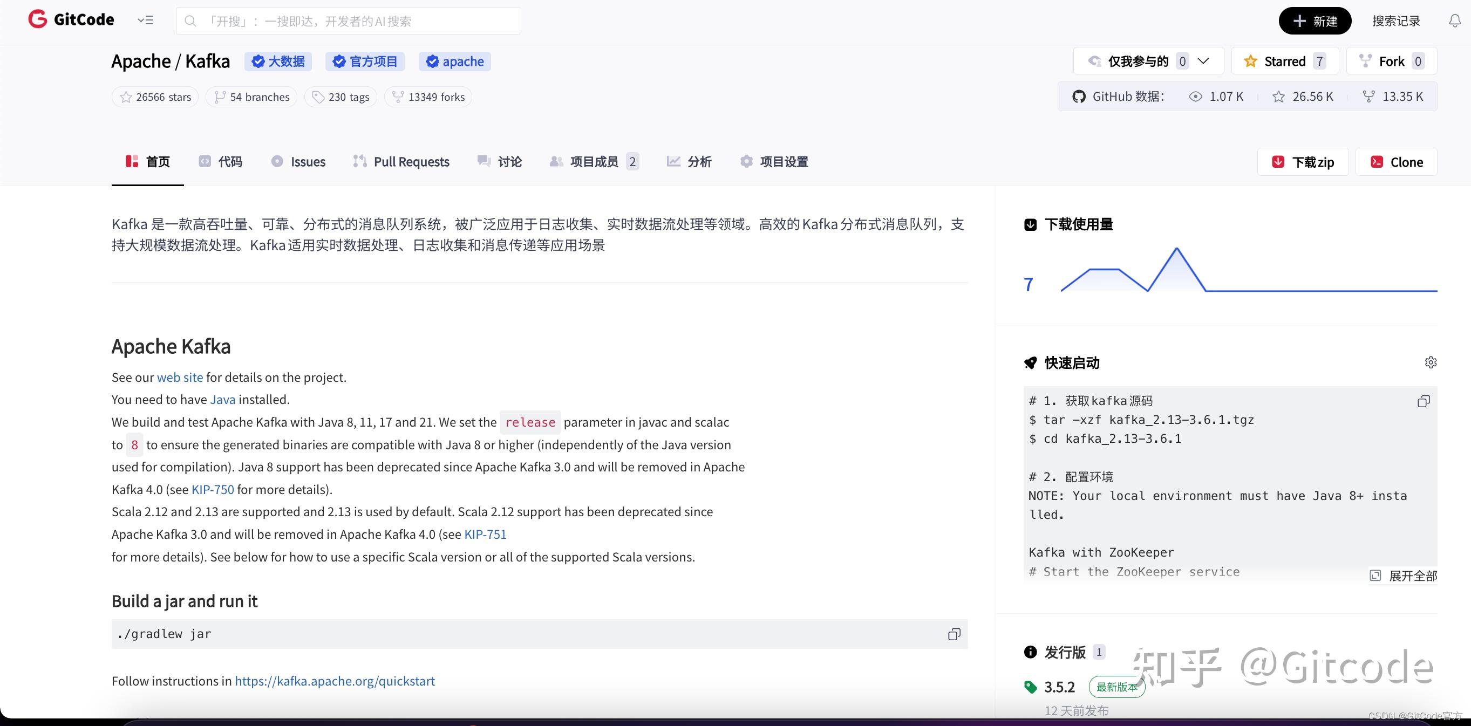Viewport: 1471px width, 726px height.
Task: Click the tags icon showing 230 tags
Action: coord(318,97)
